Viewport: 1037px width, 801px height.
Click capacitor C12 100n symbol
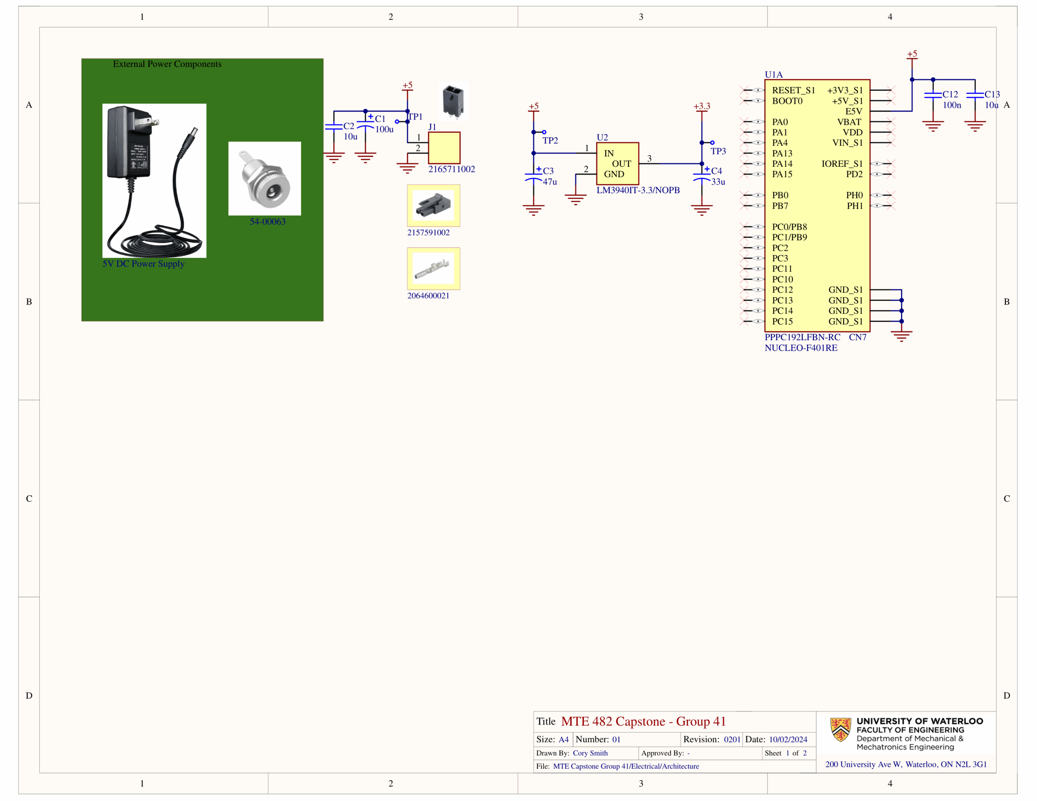coord(933,96)
